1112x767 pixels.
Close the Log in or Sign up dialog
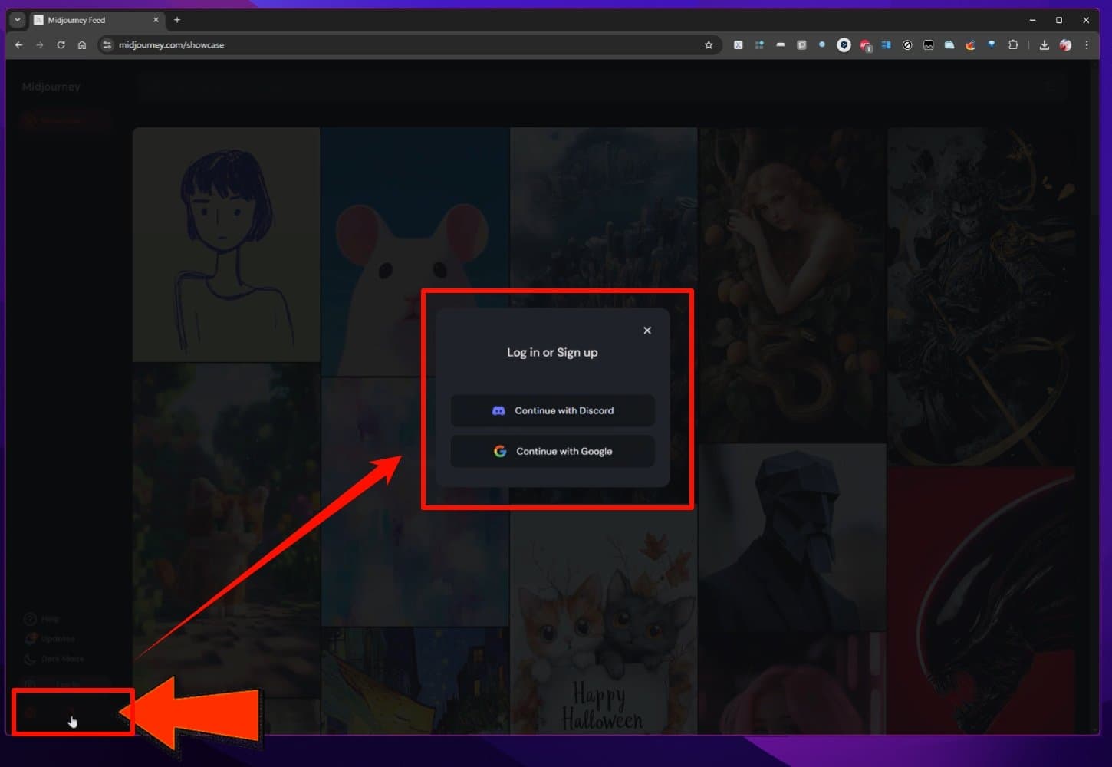647,331
